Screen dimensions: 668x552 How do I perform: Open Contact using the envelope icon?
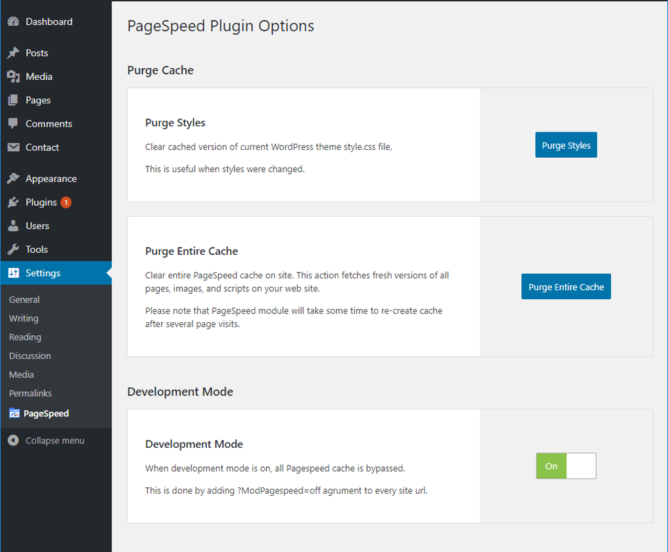click(x=13, y=147)
